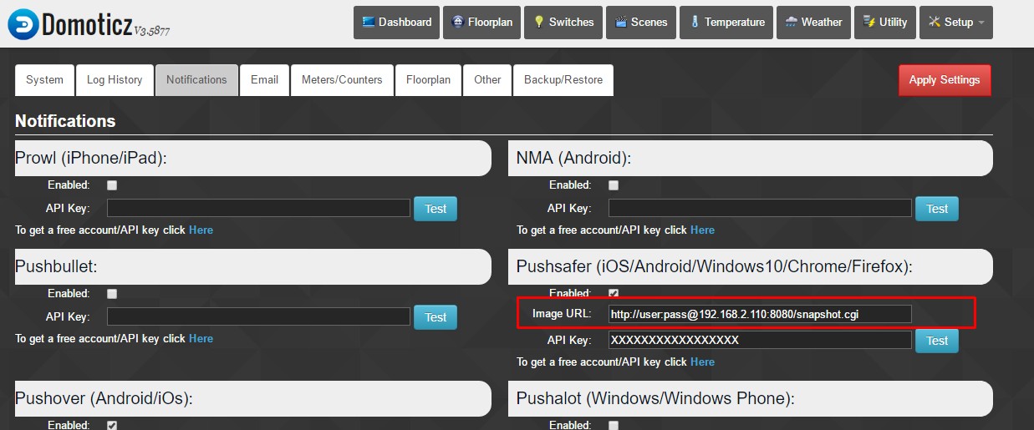The width and height of the screenshot is (1034, 430).
Task: Open the Utility page
Action: pyautogui.click(x=885, y=23)
